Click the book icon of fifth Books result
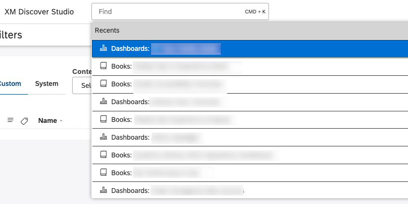The height and width of the screenshot is (204, 408). click(x=103, y=173)
